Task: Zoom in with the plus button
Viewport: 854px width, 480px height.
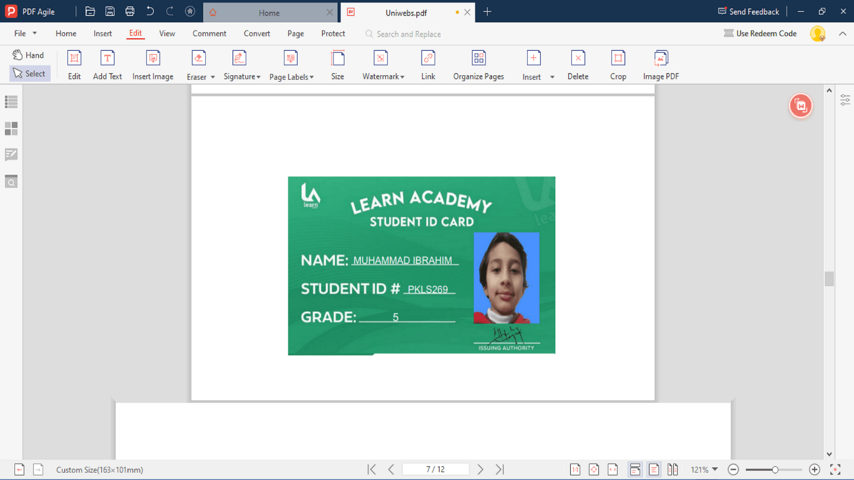Action: tap(815, 470)
